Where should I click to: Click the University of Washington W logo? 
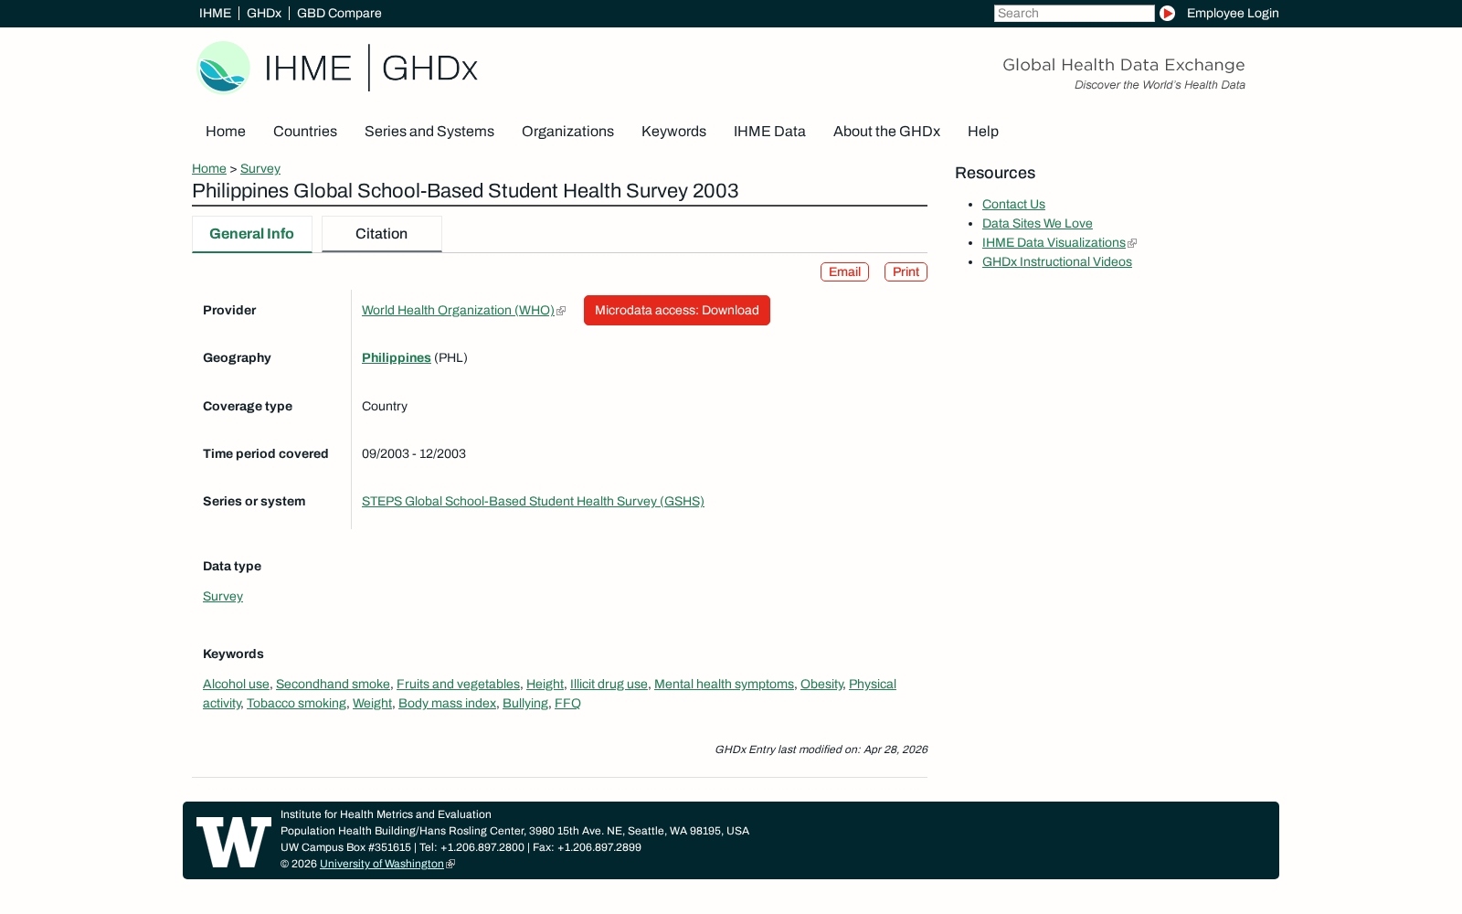point(234,842)
